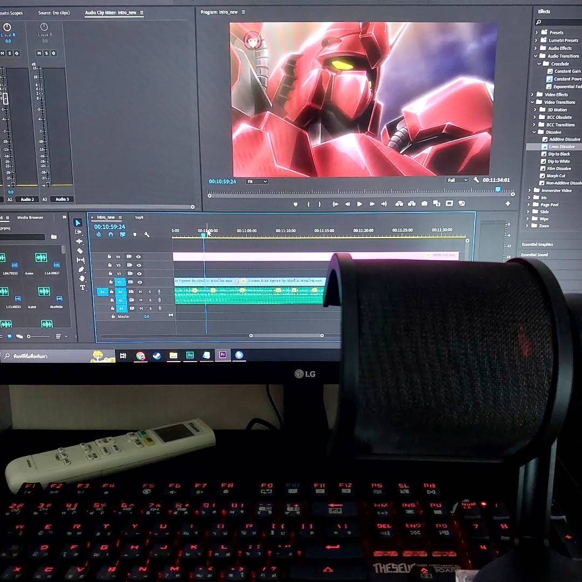Open the top9 sequence tab

tap(139, 218)
